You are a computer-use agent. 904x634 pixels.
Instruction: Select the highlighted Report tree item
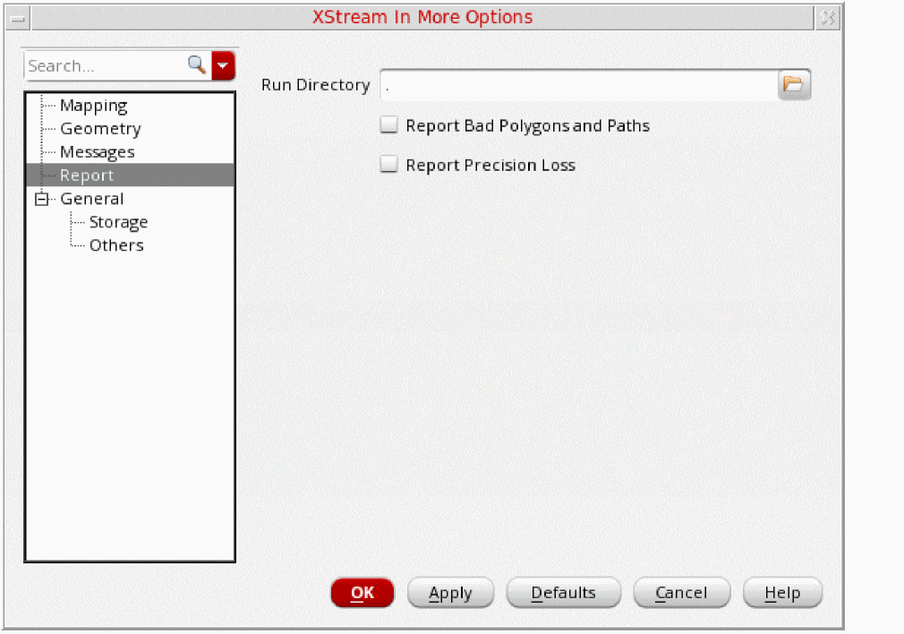coord(130,175)
